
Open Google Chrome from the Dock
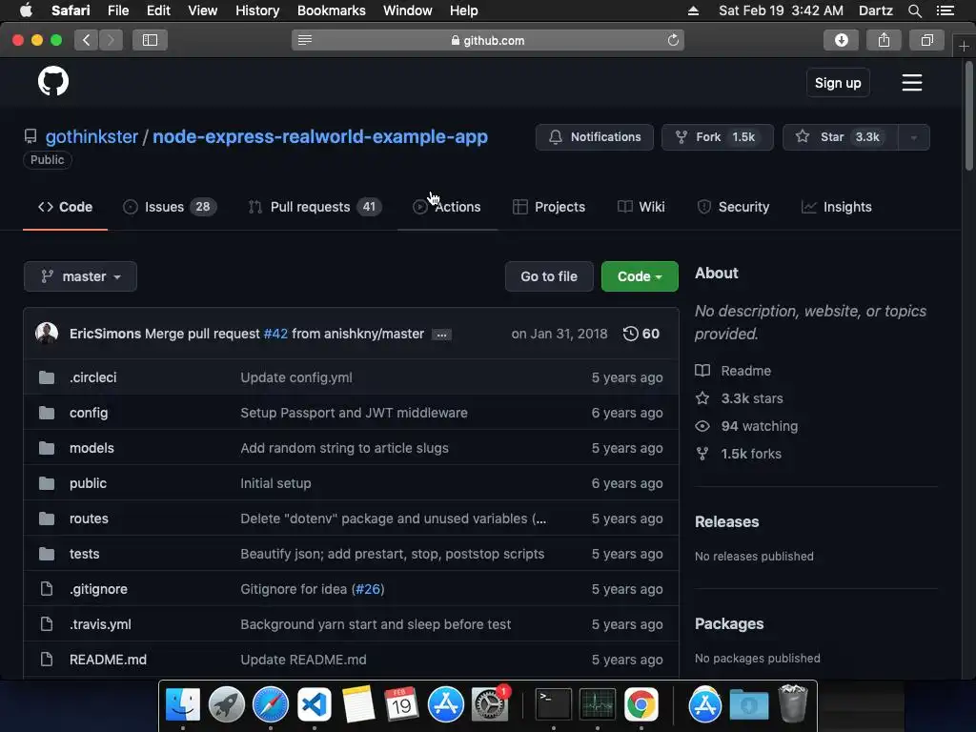[x=641, y=704]
